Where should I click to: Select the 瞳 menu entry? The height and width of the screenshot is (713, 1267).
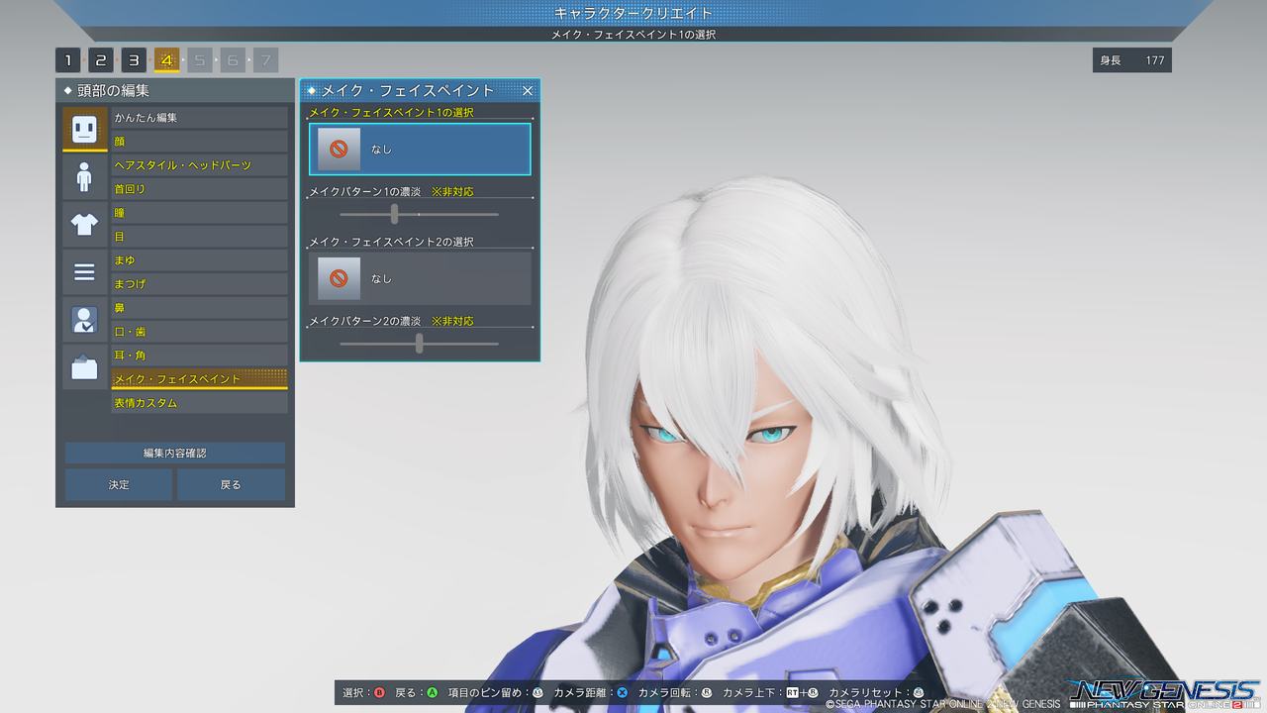tap(199, 213)
